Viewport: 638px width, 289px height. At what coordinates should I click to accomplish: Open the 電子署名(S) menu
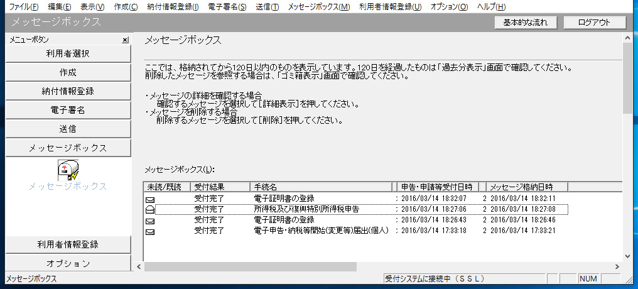tap(226, 6)
